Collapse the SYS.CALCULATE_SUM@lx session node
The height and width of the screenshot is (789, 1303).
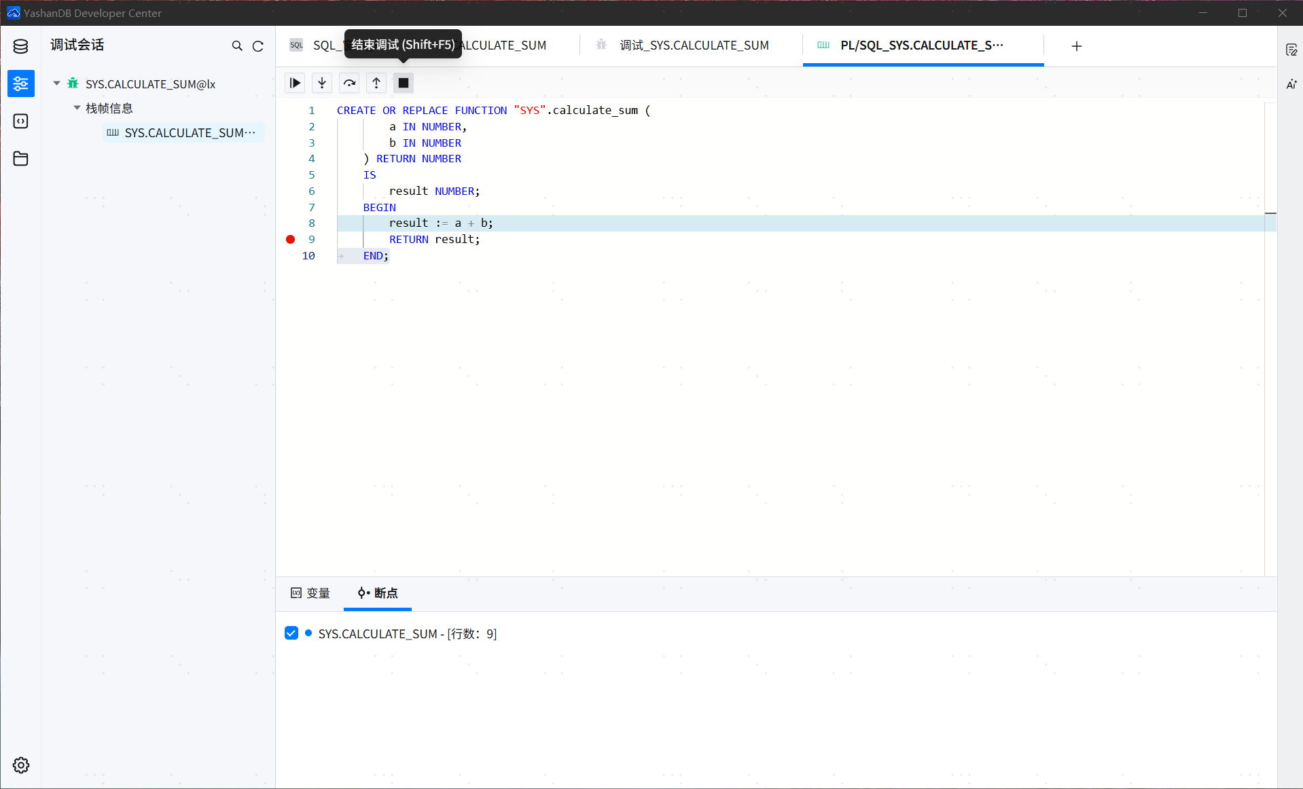(x=57, y=84)
